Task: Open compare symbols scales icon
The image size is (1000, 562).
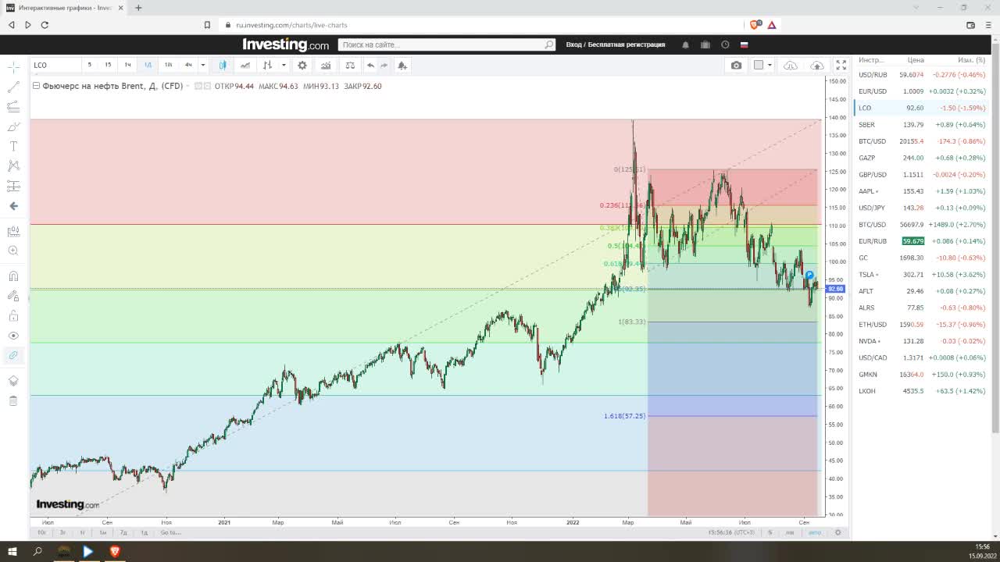Action: (350, 65)
